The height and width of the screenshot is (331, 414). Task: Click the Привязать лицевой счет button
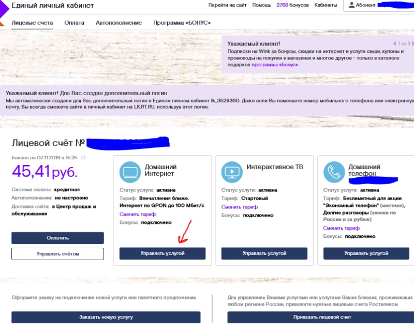pyautogui.click(x=321, y=317)
